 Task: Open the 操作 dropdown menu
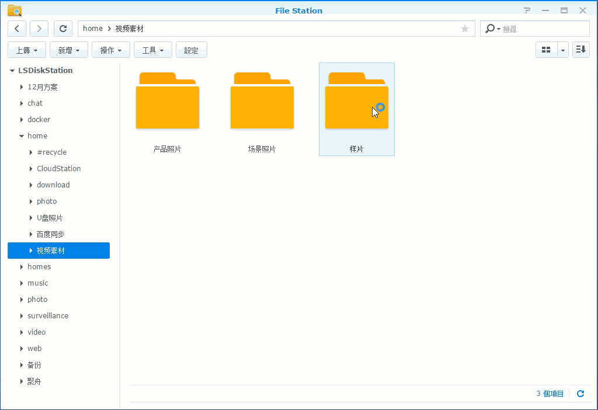pyautogui.click(x=110, y=50)
